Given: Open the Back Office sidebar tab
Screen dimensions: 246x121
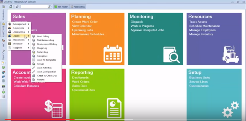Looking at the screenshot, I should tap(3, 30).
